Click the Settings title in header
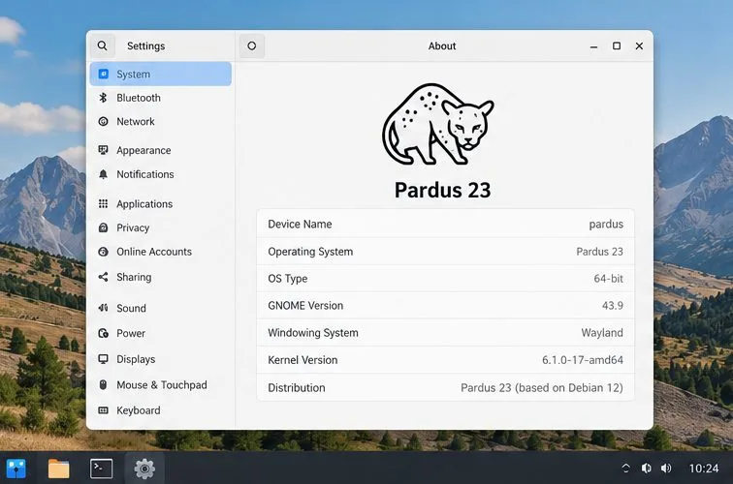Screen dimensions: 733x484 pyautogui.click(x=145, y=45)
